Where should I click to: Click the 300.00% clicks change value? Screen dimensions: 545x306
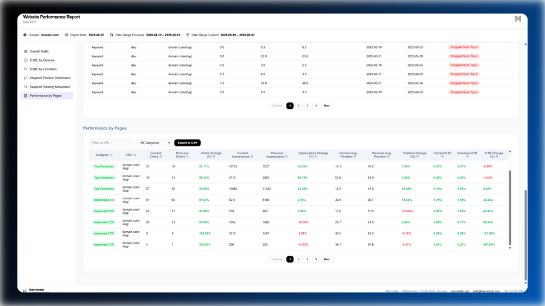205,245
